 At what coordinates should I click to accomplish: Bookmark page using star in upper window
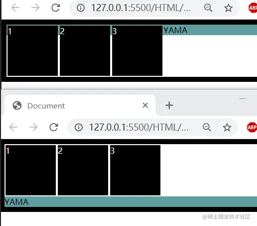click(228, 8)
